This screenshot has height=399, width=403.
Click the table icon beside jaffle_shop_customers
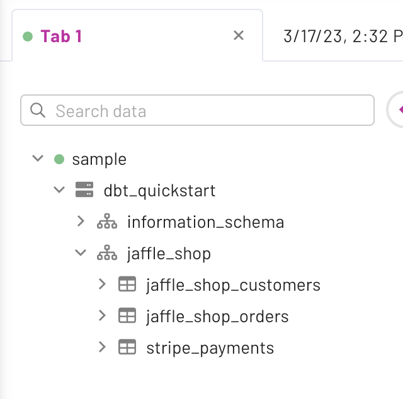pyautogui.click(x=127, y=284)
